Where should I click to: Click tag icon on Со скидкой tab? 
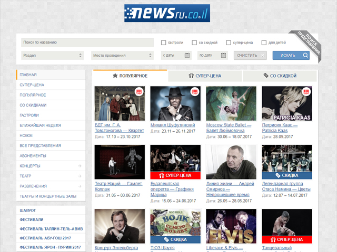[266, 76]
